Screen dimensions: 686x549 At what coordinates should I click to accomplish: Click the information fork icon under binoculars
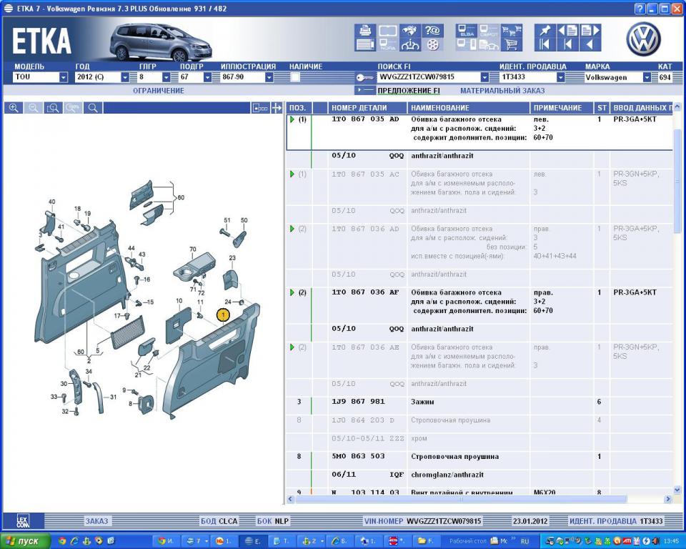click(x=410, y=44)
